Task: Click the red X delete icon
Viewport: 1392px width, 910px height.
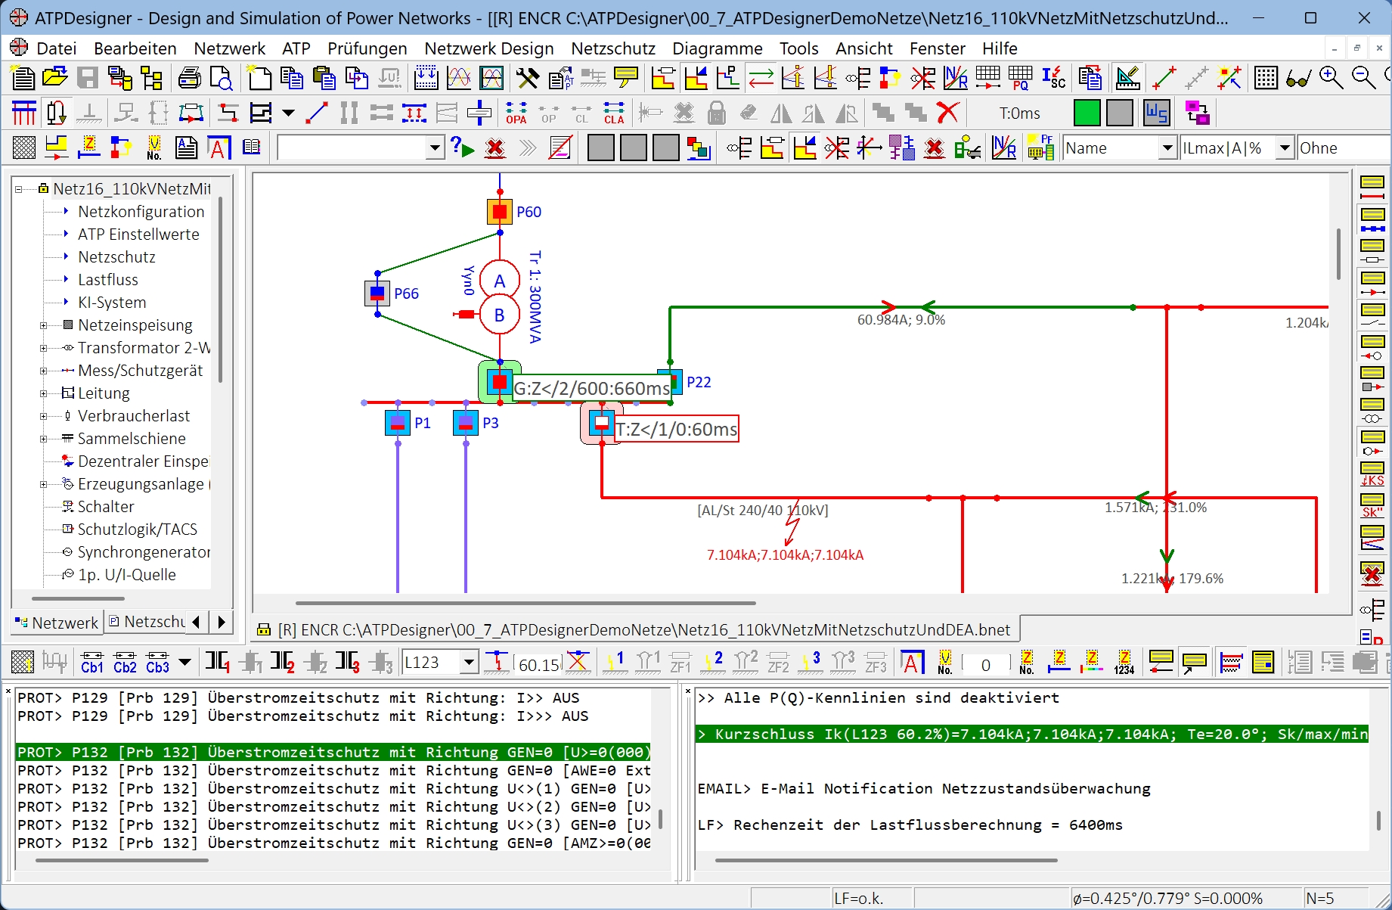Action: click(947, 113)
